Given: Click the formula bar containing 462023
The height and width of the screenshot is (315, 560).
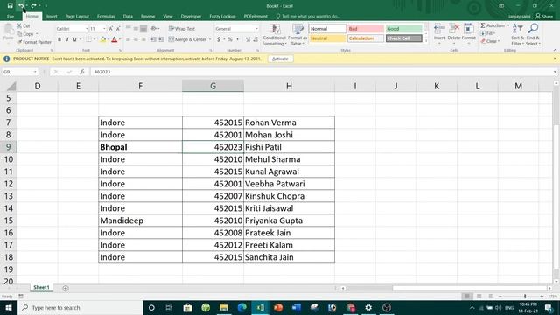Looking at the screenshot, I should coord(321,72).
